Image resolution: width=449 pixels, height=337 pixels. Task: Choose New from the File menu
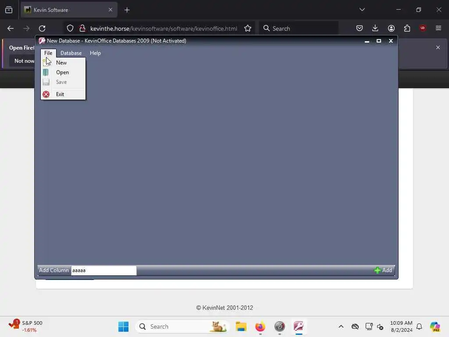coord(63,63)
